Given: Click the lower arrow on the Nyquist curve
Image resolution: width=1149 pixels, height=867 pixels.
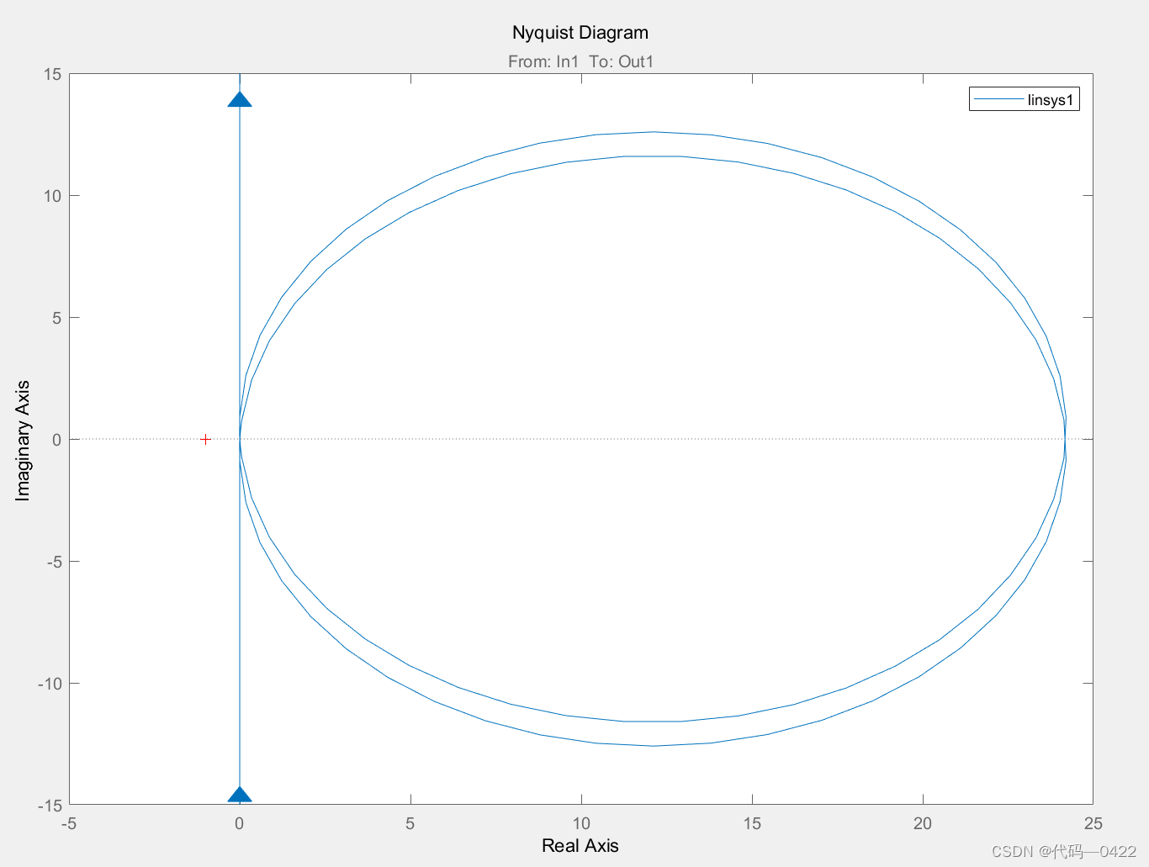Looking at the screenshot, I should coord(240,795).
